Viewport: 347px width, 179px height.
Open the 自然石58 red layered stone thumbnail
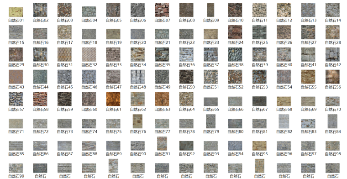pos(40,99)
